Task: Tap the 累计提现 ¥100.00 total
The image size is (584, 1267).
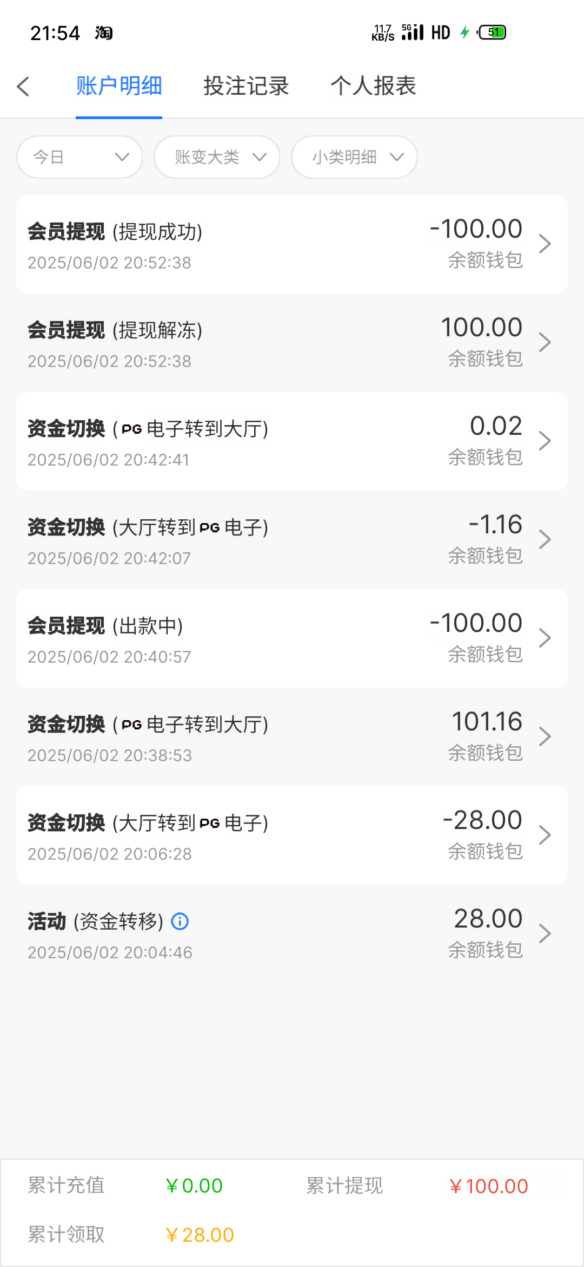Action: point(488,1186)
